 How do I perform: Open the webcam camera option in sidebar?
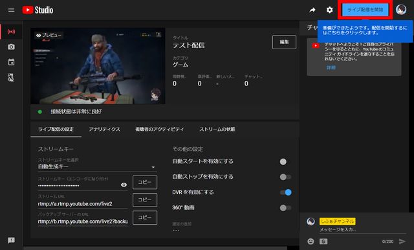coord(11,47)
